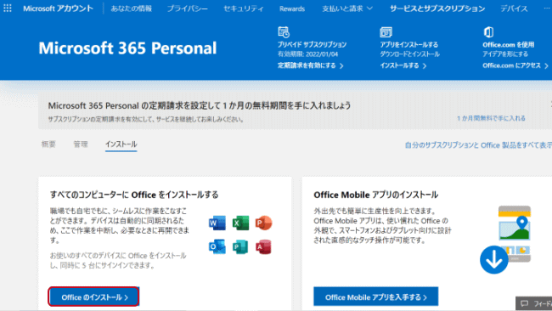Image resolution: width=552 pixels, height=311 pixels.
Task: Click the Publisher app icon
Action: [x=240, y=246]
